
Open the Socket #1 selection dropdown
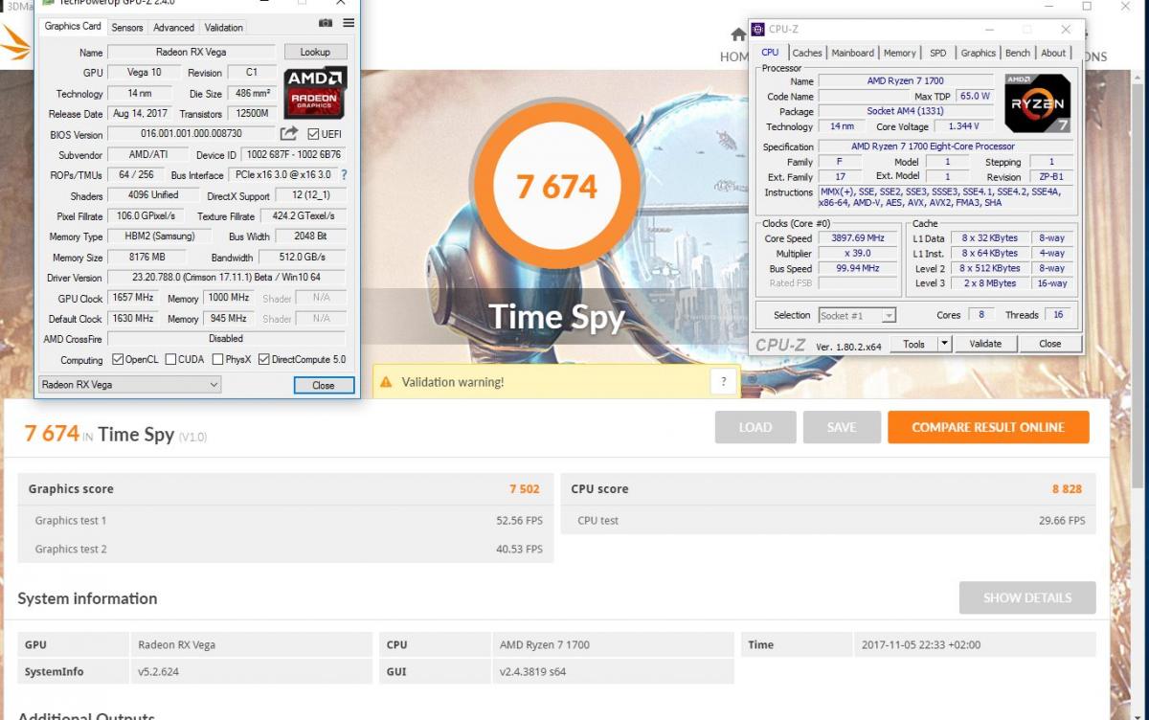857,315
